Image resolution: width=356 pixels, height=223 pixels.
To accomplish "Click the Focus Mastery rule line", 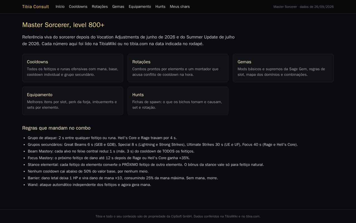I will pyautogui.click(x=109, y=158).
